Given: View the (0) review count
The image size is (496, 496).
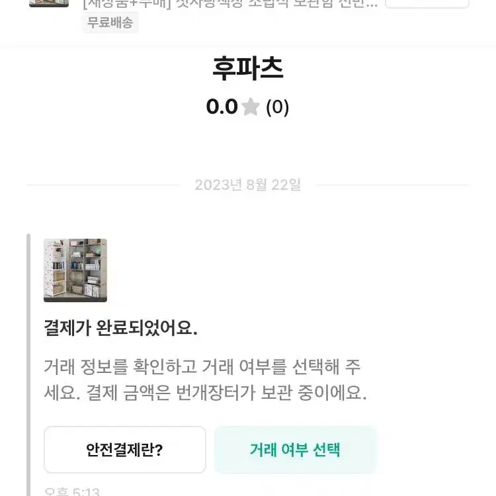Looking at the screenshot, I should [x=277, y=107].
